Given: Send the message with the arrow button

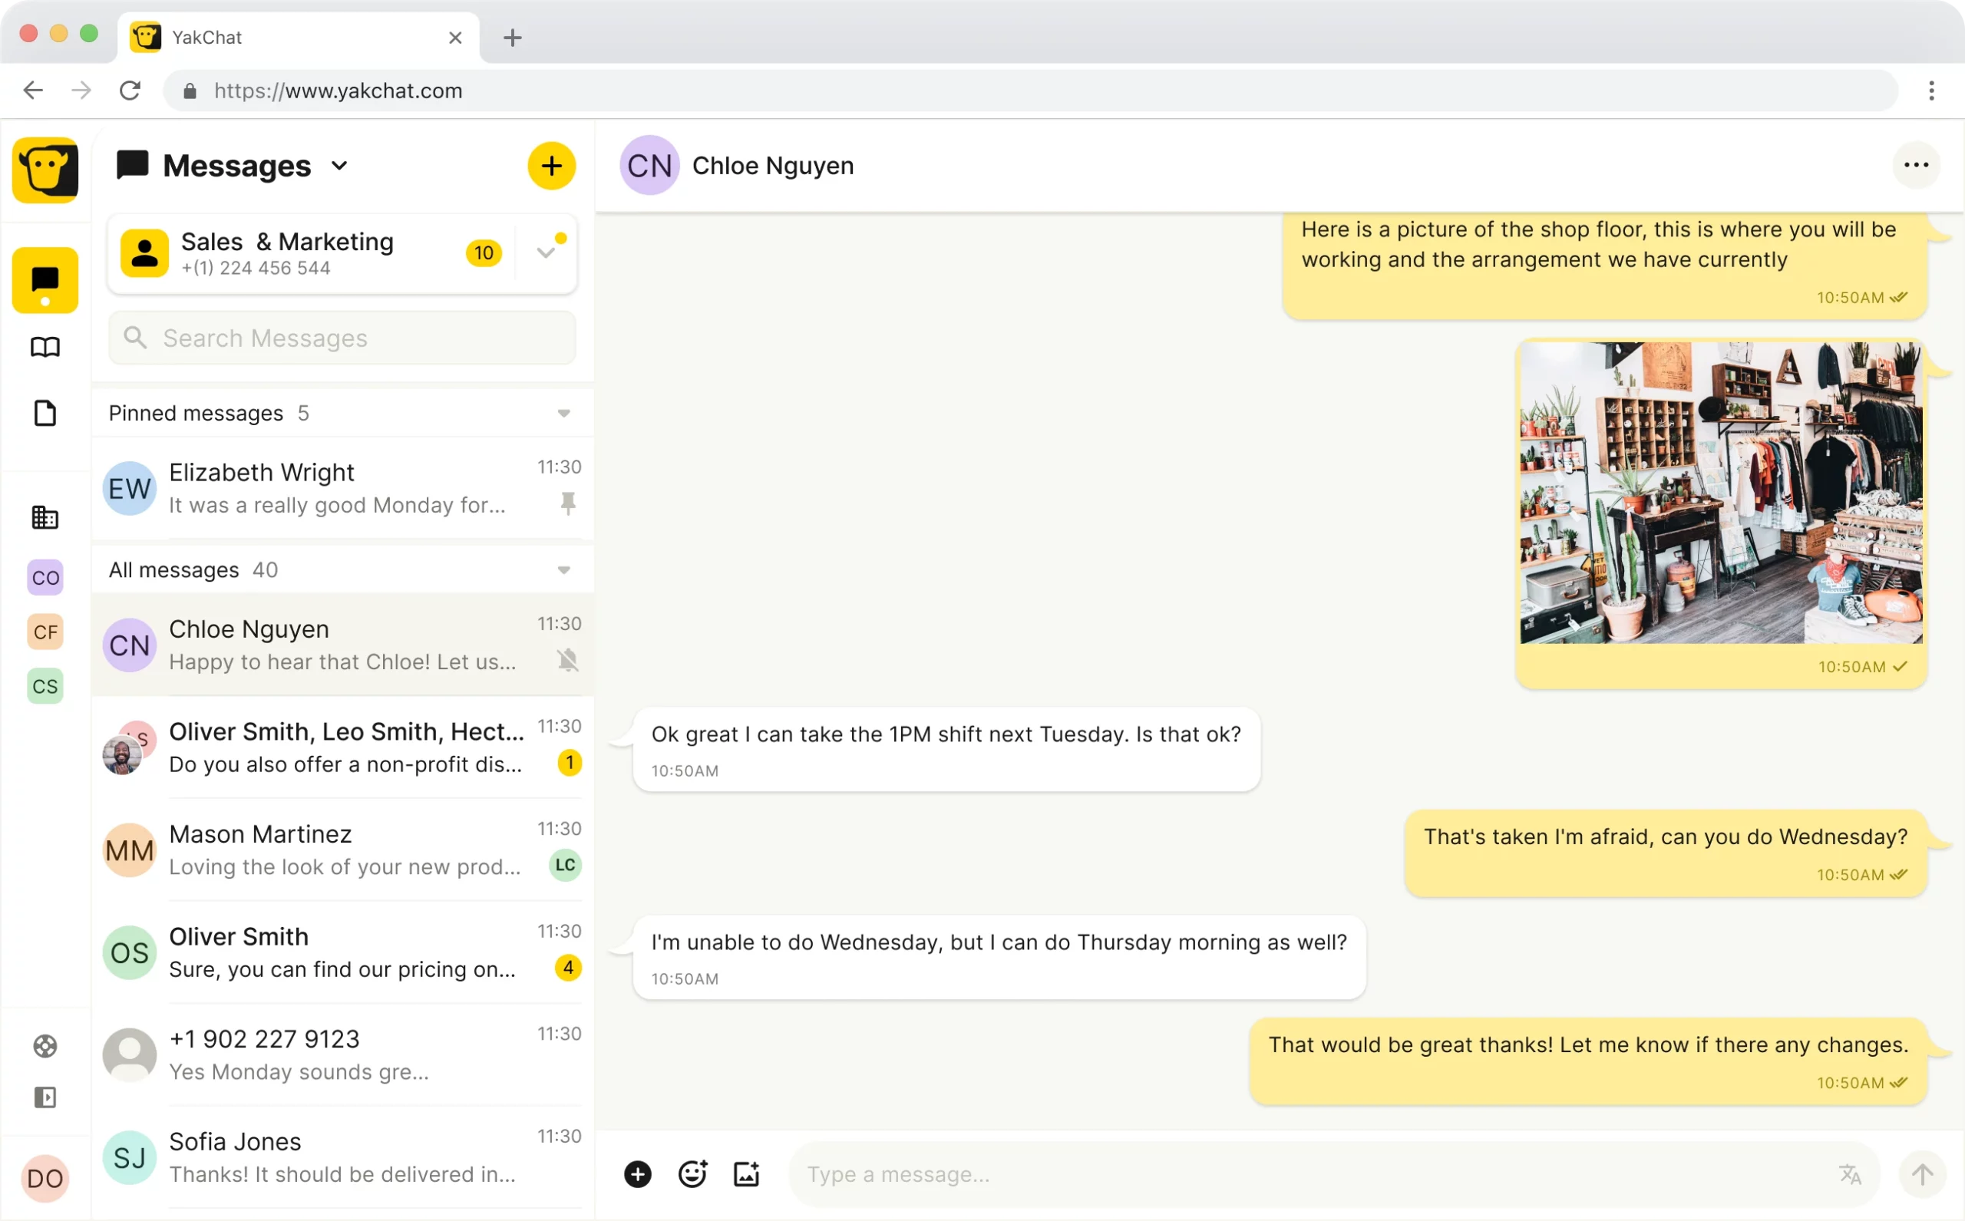Looking at the screenshot, I should (1922, 1173).
